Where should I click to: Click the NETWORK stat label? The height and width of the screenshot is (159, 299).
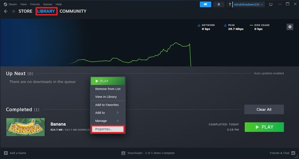coord(208,25)
